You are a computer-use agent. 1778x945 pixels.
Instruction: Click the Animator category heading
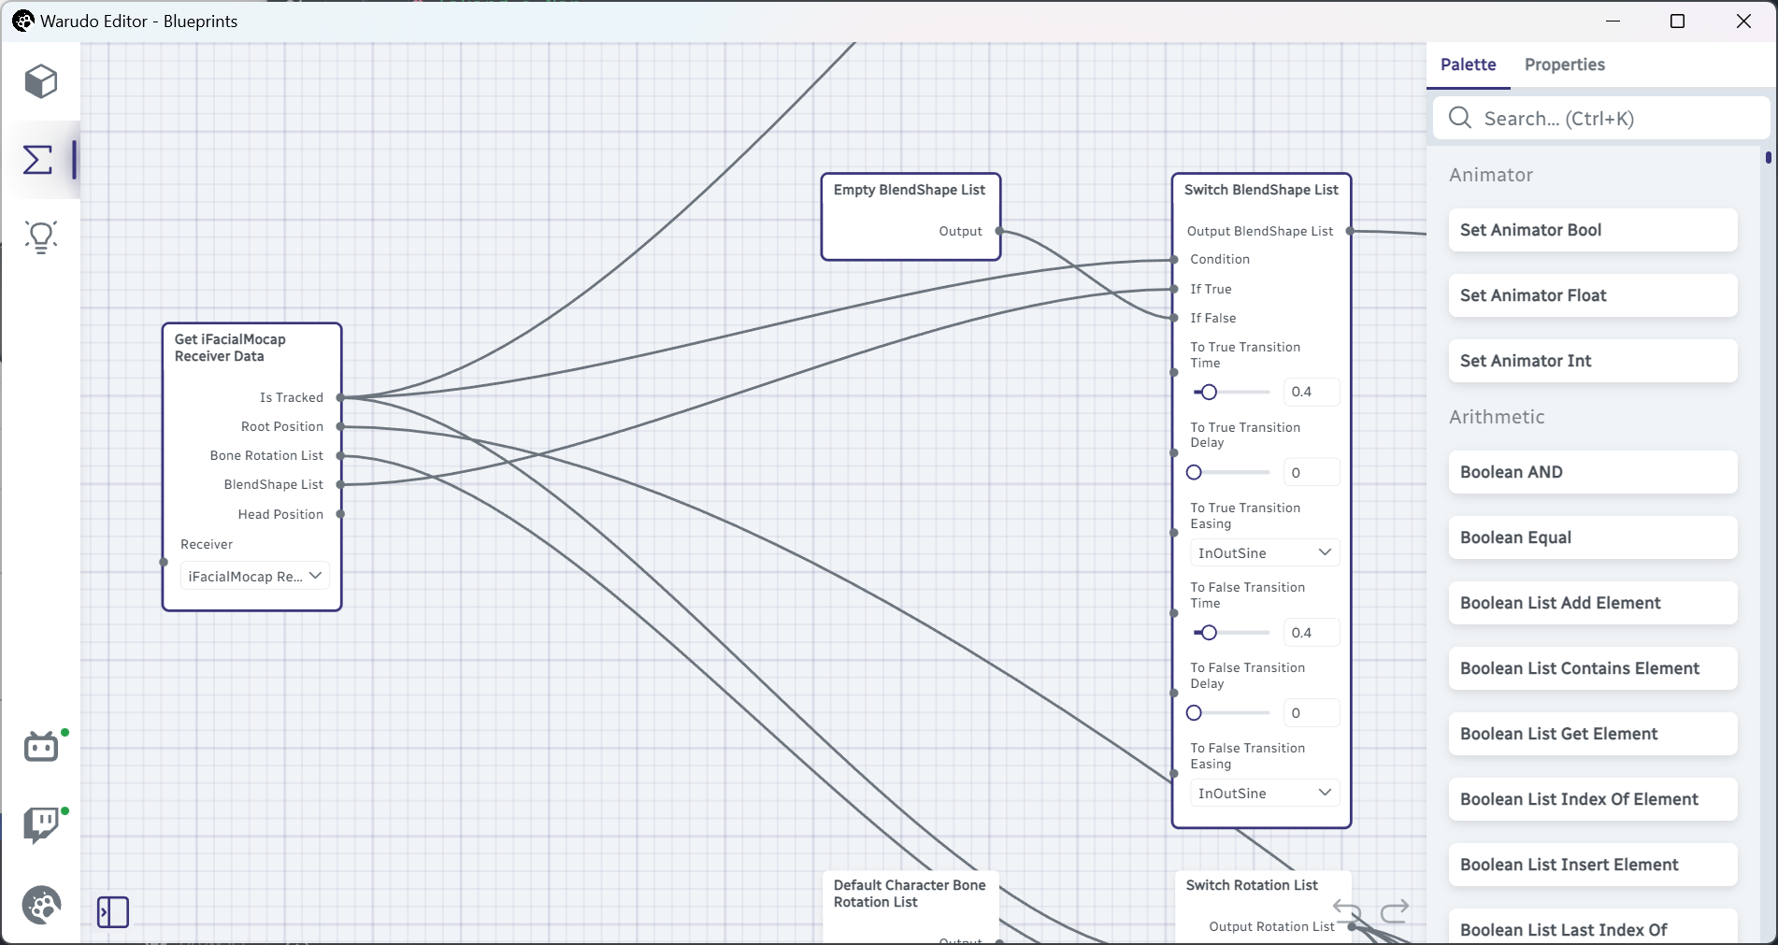1491,175
